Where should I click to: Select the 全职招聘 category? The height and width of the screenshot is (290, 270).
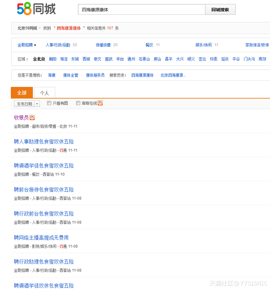tap(25, 45)
